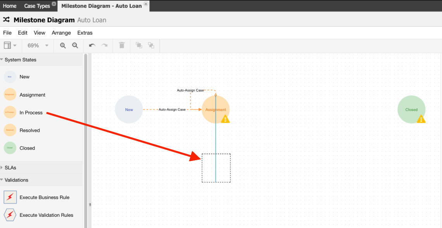Screen dimensions: 442x228
Task: Click the sidebar vertical scrollbar
Action: click(86, 141)
